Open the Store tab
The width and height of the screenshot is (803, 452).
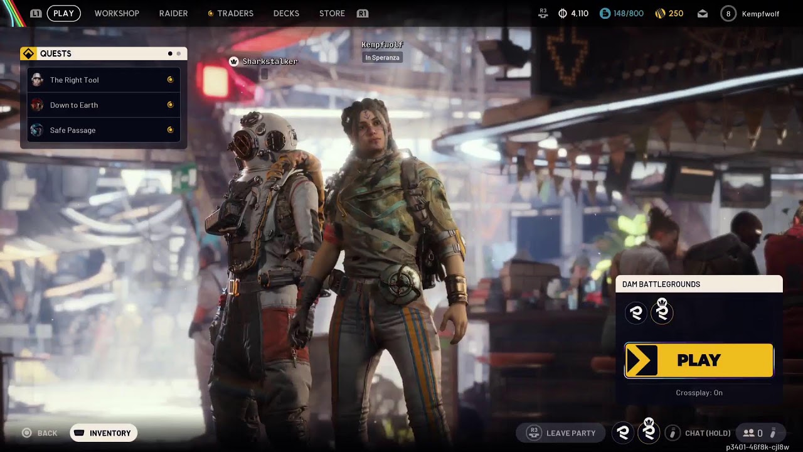coord(332,13)
